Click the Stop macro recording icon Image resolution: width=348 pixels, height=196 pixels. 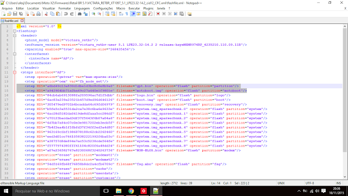(x=164, y=14)
